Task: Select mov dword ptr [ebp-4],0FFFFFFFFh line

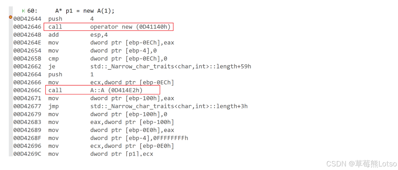Action: pyautogui.click(x=101, y=138)
